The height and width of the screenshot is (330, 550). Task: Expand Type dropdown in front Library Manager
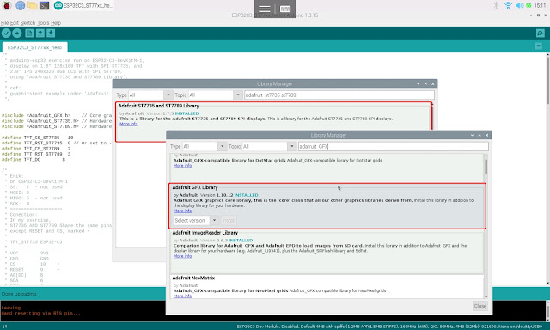[x=222, y=146]
